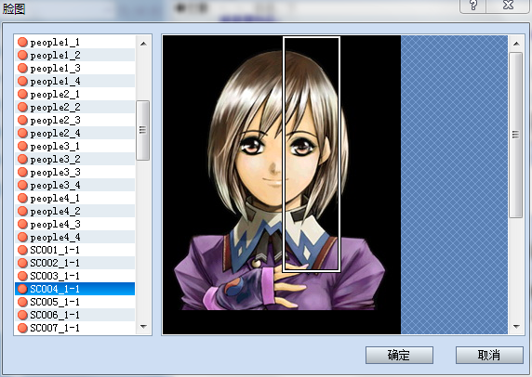Open help with the question mark button
532x377 pixels.
473,6
